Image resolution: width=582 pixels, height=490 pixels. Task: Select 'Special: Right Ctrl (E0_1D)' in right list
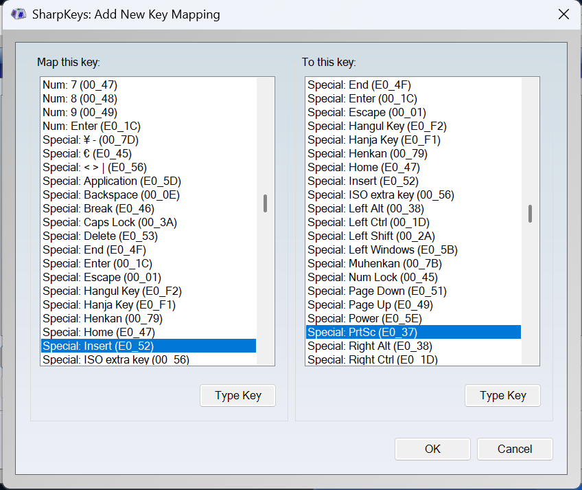click(x=413, y=359)
